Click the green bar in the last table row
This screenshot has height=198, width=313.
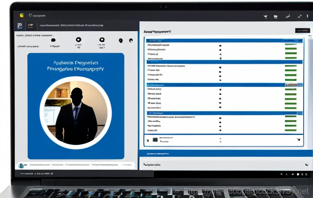point(291,130)
